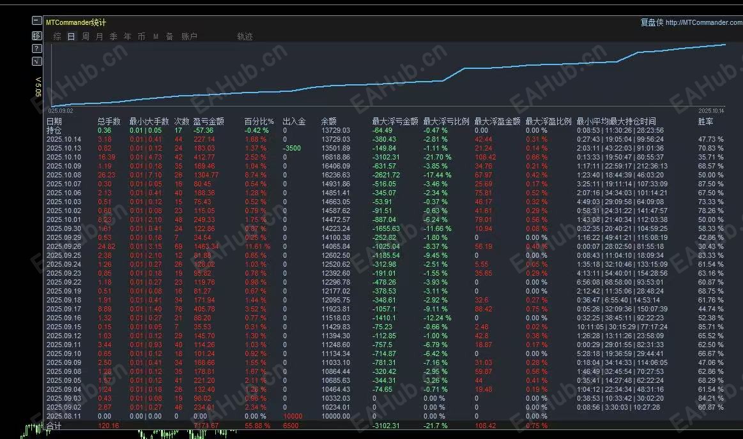Click the equity curve line chart
The width and height of the screenshot is (743, 439).
coord(388,76)
